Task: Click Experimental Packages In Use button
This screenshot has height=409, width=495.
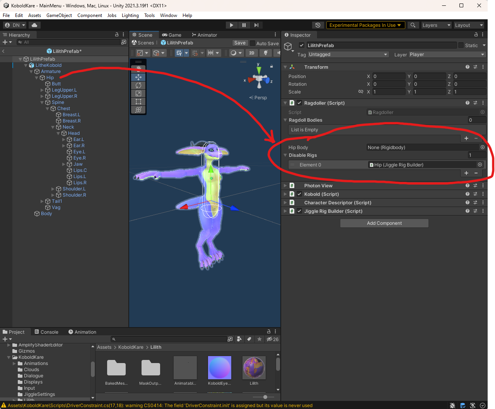Action: (x=366, y=25)
